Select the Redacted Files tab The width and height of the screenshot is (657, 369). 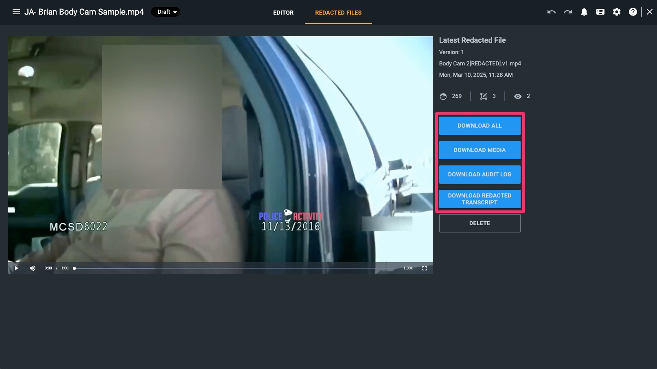click(x=338, y=13)
